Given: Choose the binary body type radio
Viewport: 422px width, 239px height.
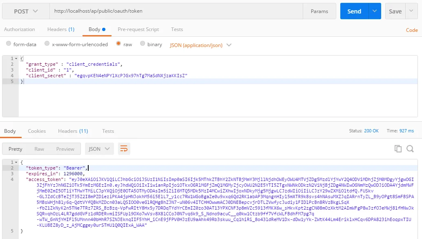Looking at the screenshot, I should [143, 44].
